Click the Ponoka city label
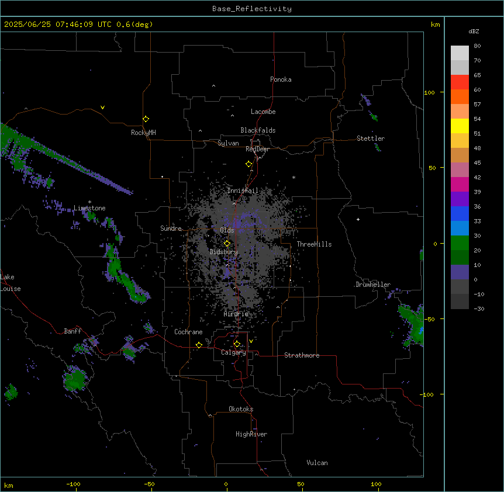 click(281, 79)
